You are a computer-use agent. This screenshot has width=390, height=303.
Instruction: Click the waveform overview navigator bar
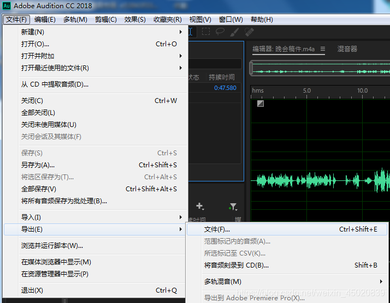(321, 68)
